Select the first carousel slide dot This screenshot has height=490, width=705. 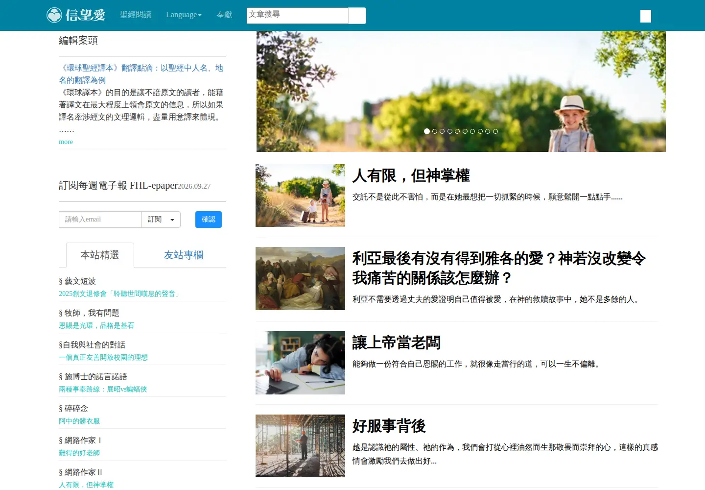click(427, 131)
